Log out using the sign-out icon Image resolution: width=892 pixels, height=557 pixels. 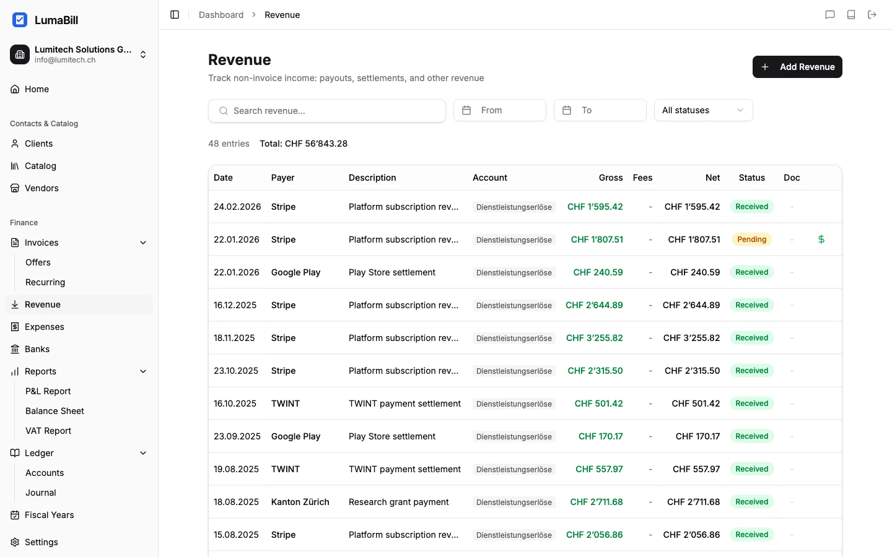[872, 14]
